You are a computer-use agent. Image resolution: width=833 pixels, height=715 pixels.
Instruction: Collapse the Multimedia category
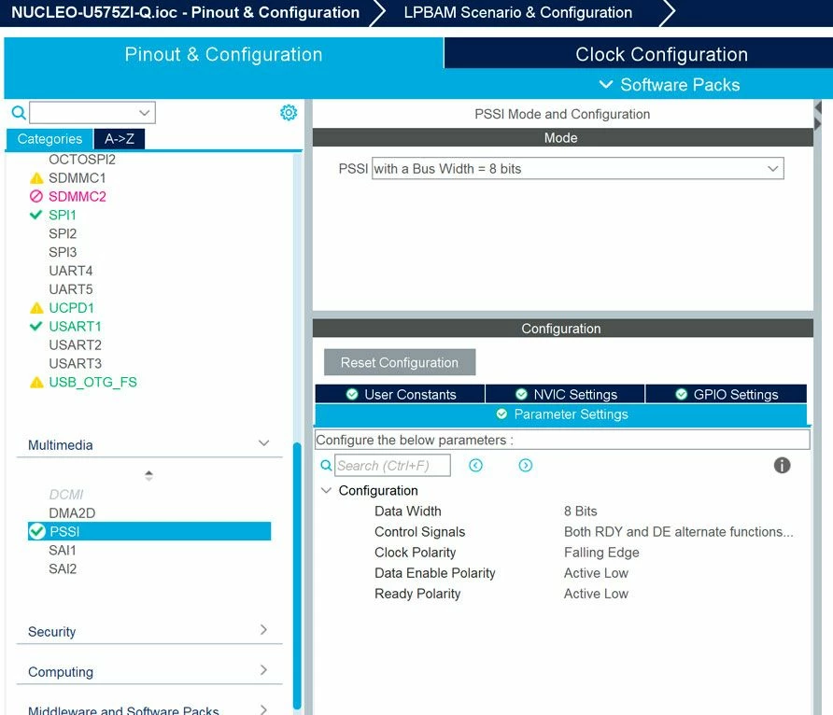(263, 443)
